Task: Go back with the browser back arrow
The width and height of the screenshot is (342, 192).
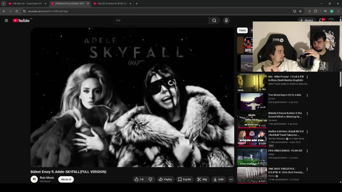Action: pyautogui.click(x=4, y=11)
